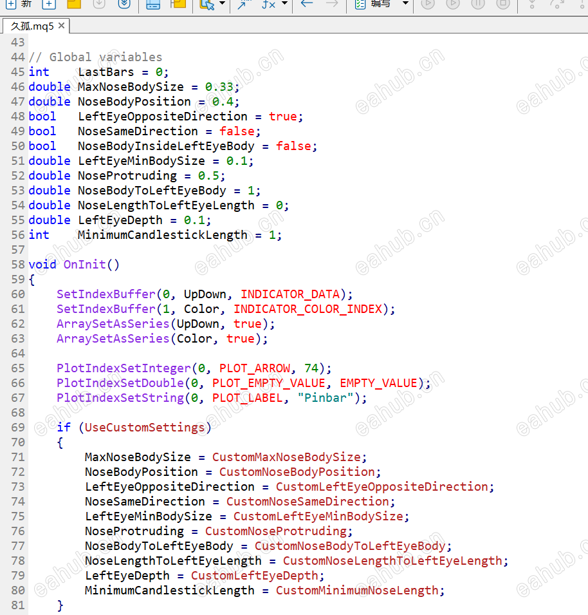Click 'OnInit()' function name on line 58
The width and height of the screenshot is (588, 615).
coord(91,265)
